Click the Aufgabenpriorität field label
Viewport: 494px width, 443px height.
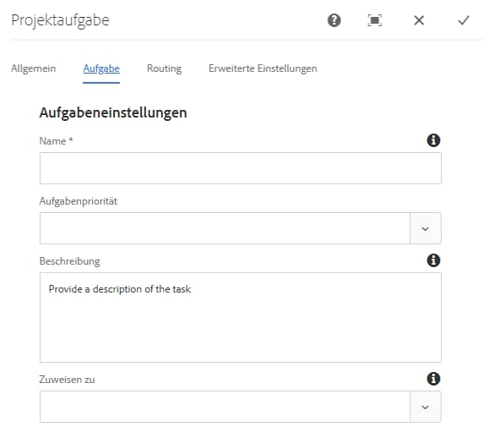[79, 201]
